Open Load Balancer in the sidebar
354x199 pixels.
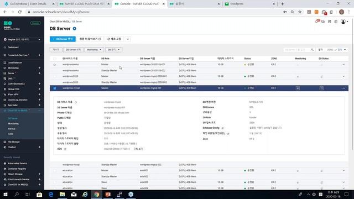pyautogui.click(x=15, y=62)
